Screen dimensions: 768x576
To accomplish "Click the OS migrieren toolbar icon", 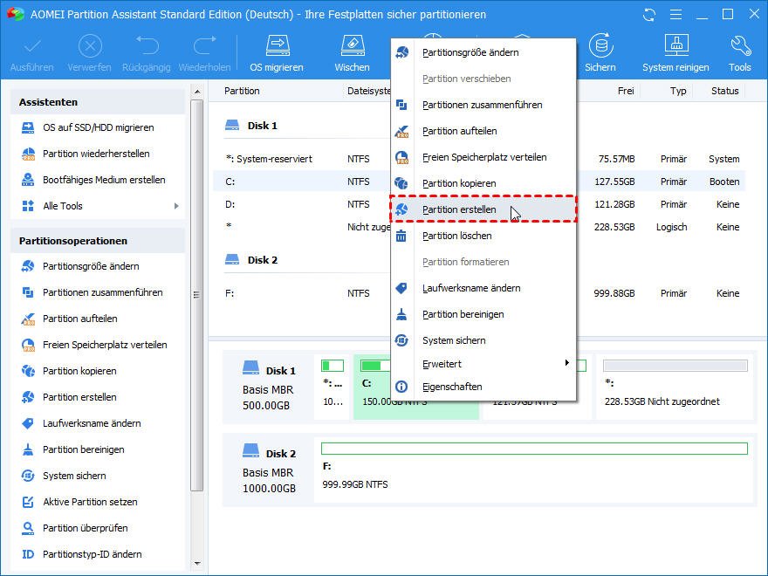I will [277, 53].
